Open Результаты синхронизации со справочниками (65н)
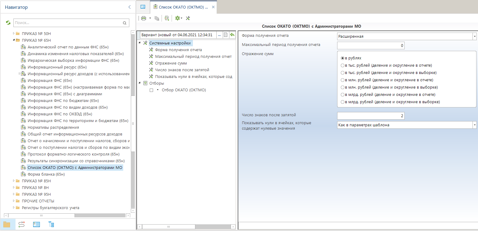 coord(76,161)
